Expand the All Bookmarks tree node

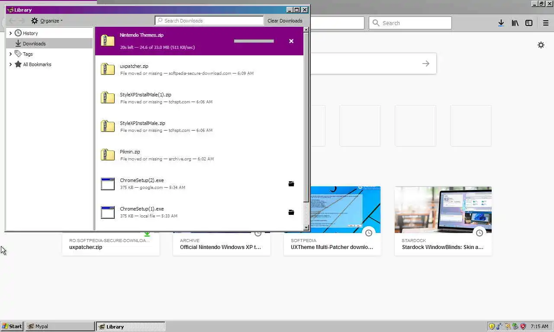pyautogui.click(x=10, y=64)
